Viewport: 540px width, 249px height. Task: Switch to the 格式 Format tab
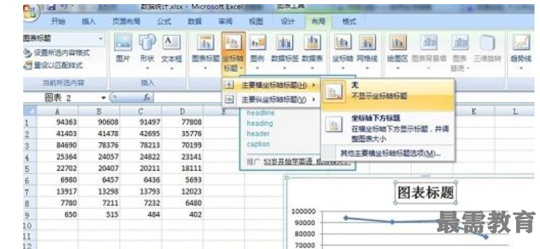pyautogui.click(x=349, y=21)
